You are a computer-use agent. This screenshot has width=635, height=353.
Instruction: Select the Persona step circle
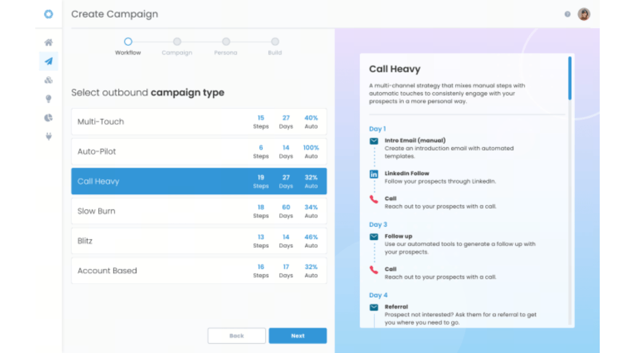(x=226, y=41)
